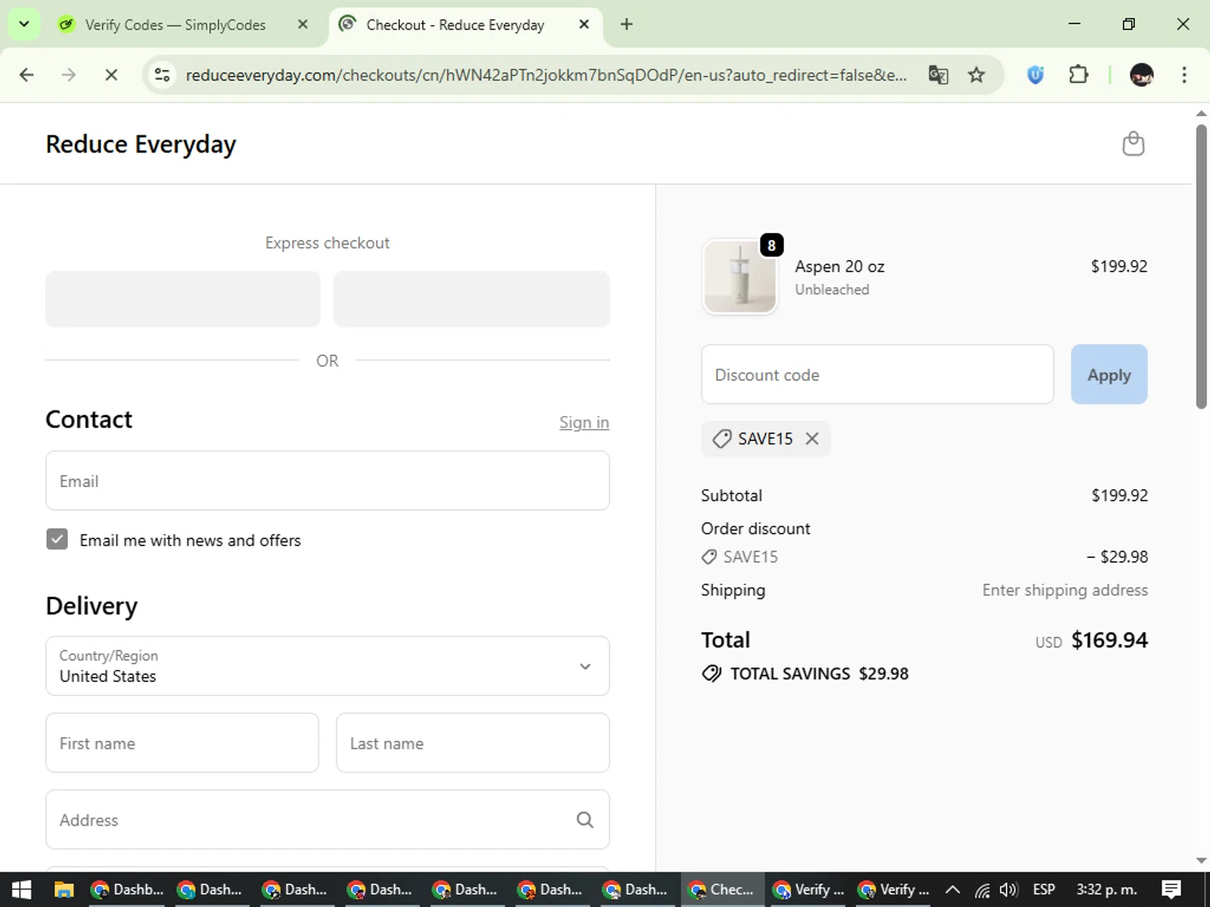This screenshot has width=1210, height=907.
Task: Click the Apply discount button
Action: pos(1109,374)
